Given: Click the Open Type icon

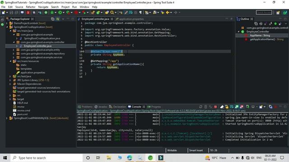Looking at the screenshot, I should [107, 13].
